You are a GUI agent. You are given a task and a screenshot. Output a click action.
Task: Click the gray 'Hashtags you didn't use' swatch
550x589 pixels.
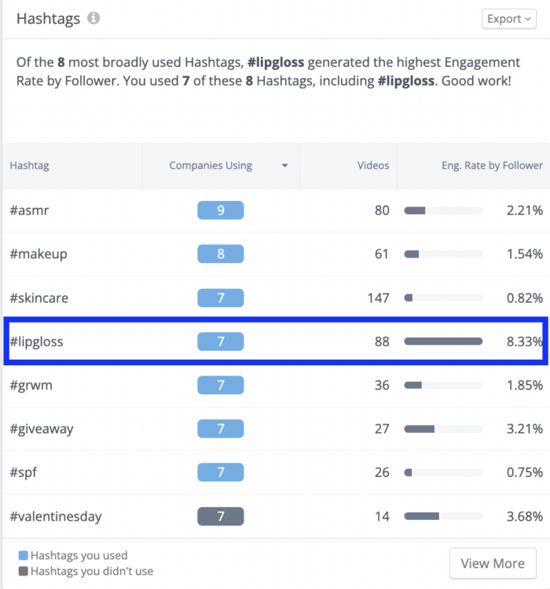[x=22, y=572]
